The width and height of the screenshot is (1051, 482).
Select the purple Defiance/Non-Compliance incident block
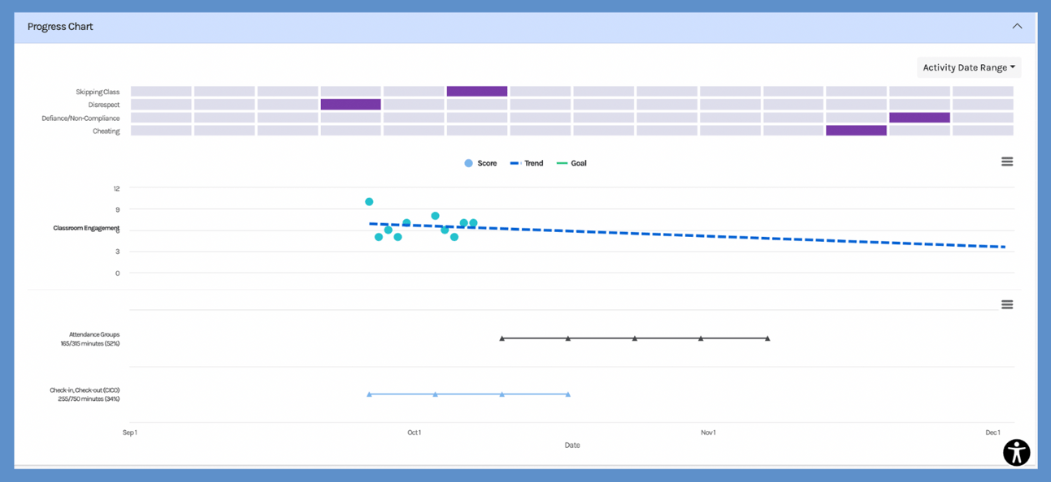(x=919, y=118)
